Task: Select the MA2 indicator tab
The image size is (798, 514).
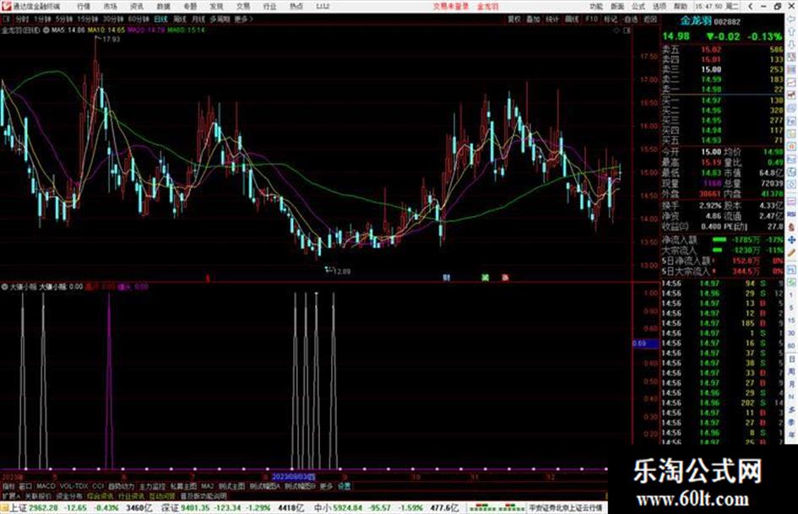Action: click(207, 486)
